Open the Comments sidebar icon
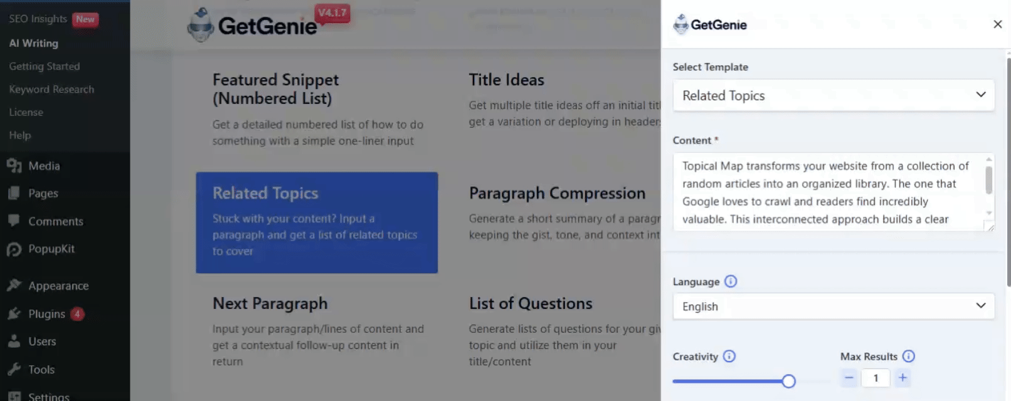The width and height of the screenshot is (1011, 401). pyautogui.click(x=14, y=221)
